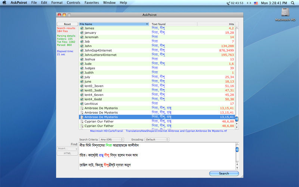Click the file icon beside JohnGsp4Internet
The image size is (299, 187).
coord(82,50)
